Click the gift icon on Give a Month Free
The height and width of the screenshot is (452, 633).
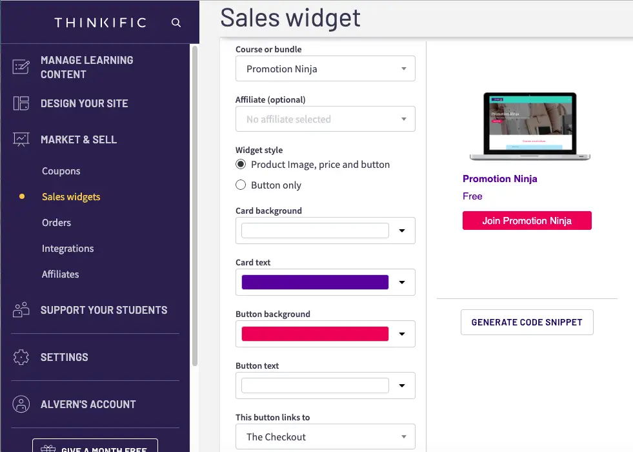[x=48, y=449]
